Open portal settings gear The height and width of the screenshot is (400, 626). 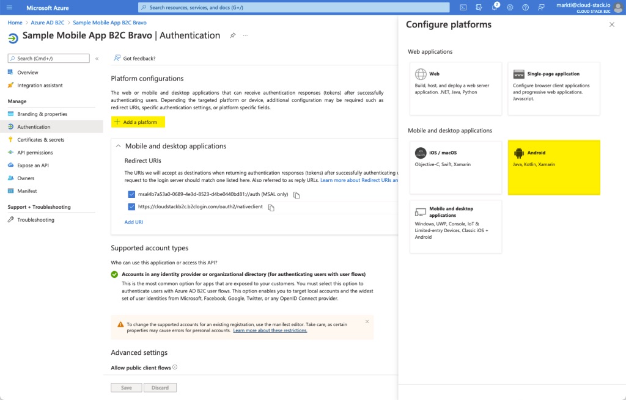click(x=510, y=7)
